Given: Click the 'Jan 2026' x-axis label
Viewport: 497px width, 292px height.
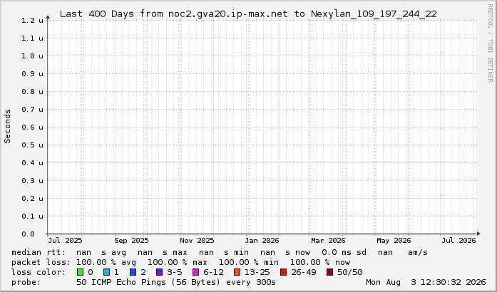Looking at the screenshot, I should click(262, 241).
